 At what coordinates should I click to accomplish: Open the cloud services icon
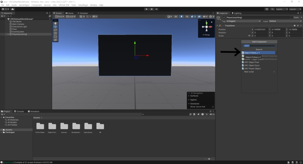coord(12,9)
